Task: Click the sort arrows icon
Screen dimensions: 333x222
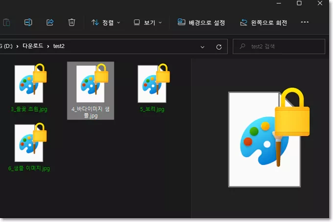Action: point(95,22)
